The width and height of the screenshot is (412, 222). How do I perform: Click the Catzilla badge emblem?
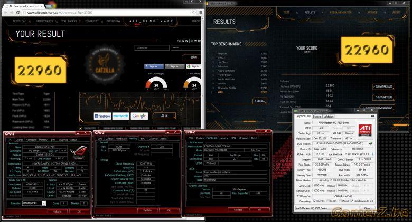(105, 65)
